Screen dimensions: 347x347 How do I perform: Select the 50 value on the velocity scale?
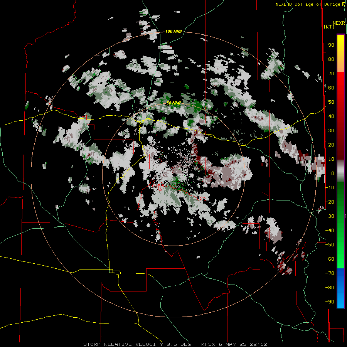[331, 102]
